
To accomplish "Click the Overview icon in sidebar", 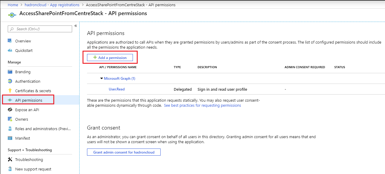I will 10,41.
